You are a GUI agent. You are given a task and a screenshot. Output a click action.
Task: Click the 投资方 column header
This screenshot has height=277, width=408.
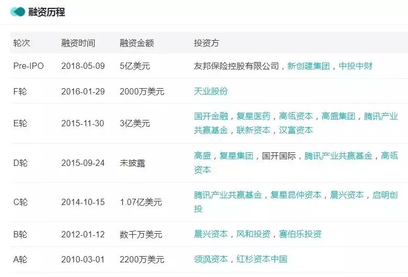[206, 43]
